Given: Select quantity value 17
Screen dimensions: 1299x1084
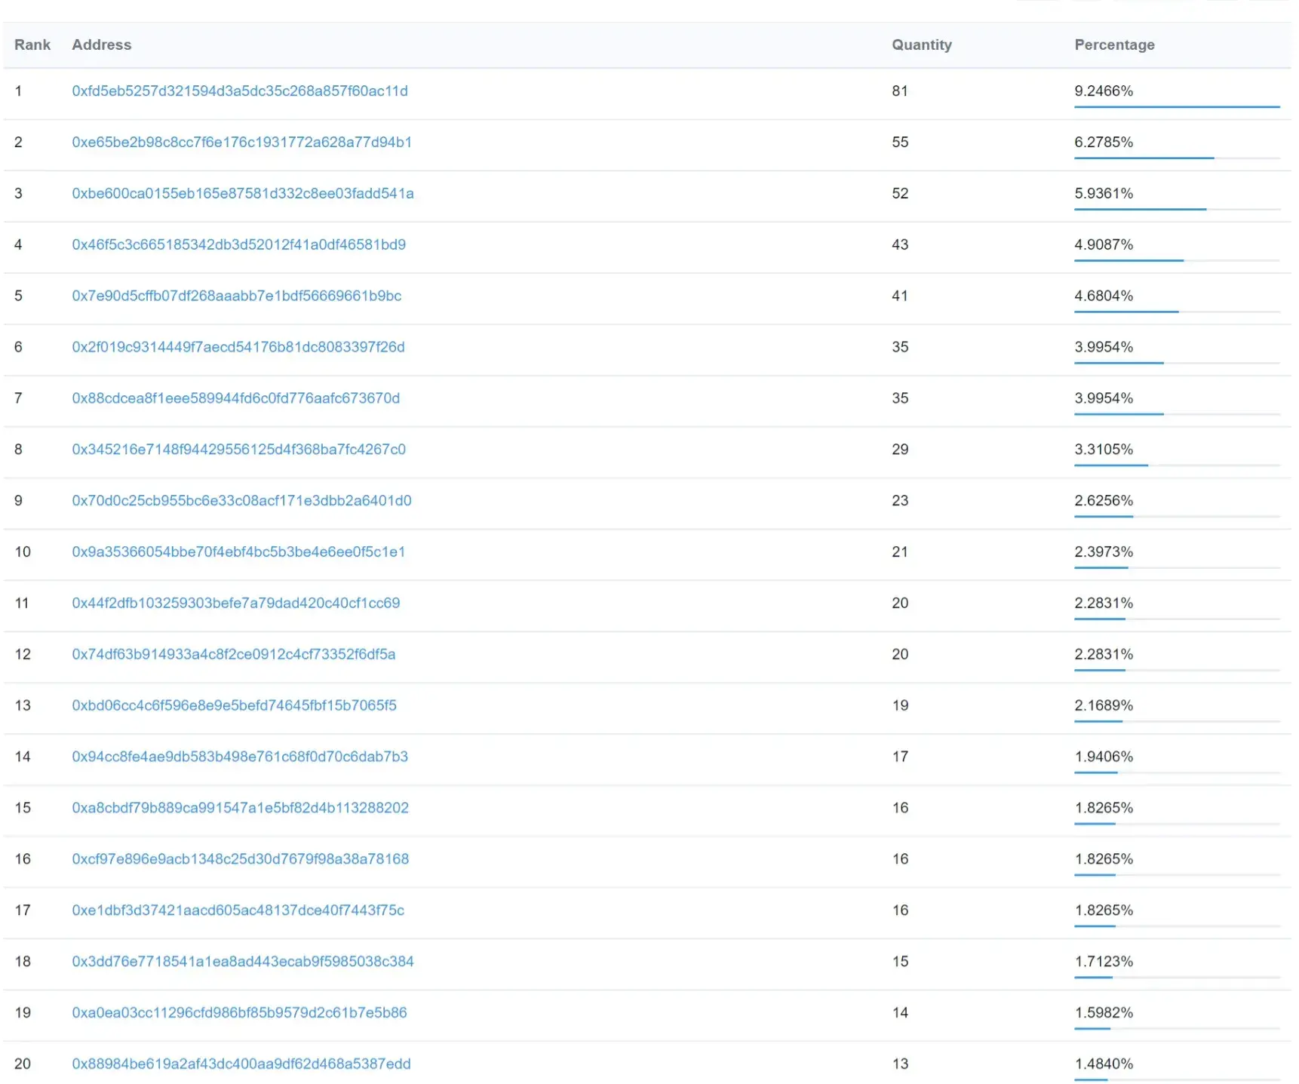Looking at the screenshot, I should click(900, 757).
